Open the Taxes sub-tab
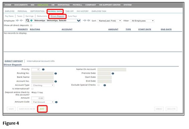The width and height of the screenshot is (189, 129). click(19, 16)
